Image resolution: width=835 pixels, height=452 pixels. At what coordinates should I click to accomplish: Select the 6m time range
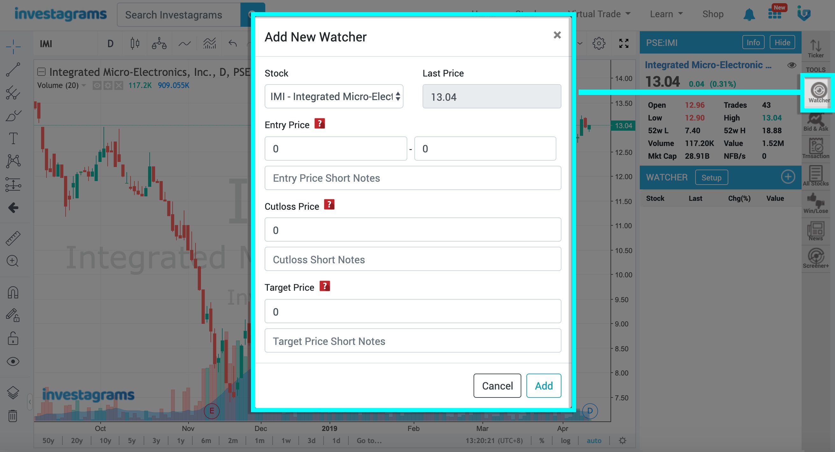coord(206,440)
